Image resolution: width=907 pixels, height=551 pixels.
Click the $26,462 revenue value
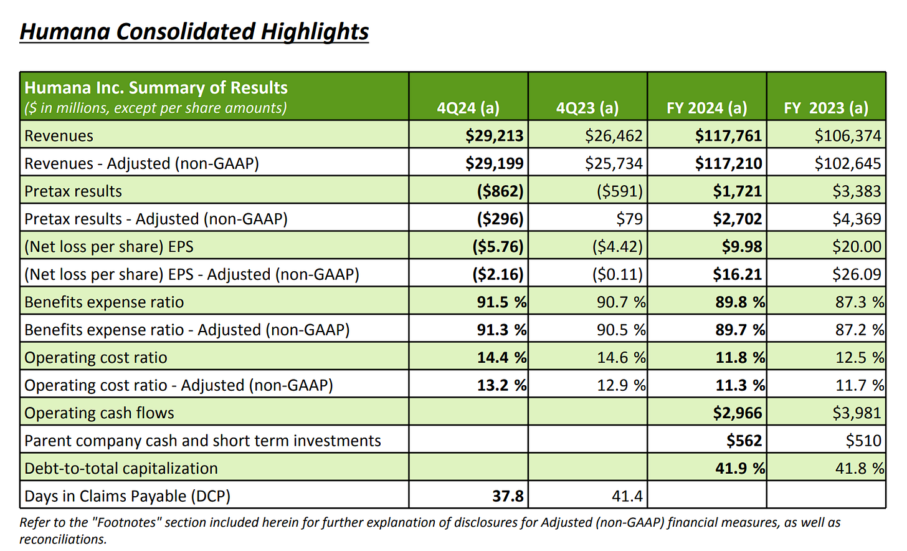pyautogui.click(x=614, y=136)
